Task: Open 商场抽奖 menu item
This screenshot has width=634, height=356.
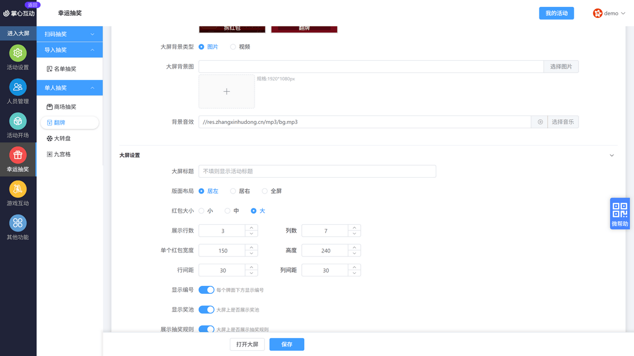Action: [69, 107]
